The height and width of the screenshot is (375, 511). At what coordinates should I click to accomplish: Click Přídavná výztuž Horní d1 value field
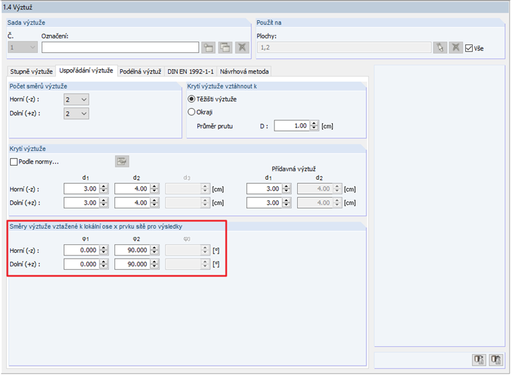tap(264, 189)
